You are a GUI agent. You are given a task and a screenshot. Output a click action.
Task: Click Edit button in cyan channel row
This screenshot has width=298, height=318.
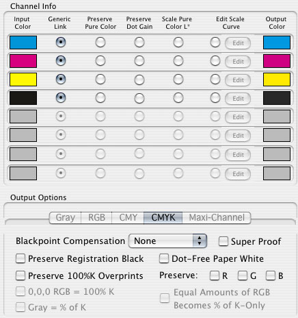[238, 43]
